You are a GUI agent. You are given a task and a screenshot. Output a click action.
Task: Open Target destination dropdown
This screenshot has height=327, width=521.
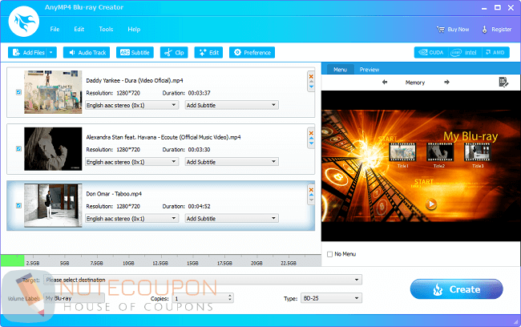click(x=203, y=280)
